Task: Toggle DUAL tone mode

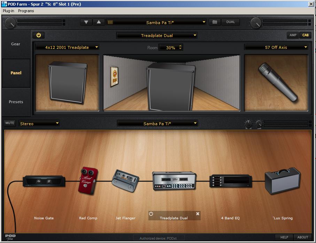Action: pyautogui.click(x=231, y=22)
